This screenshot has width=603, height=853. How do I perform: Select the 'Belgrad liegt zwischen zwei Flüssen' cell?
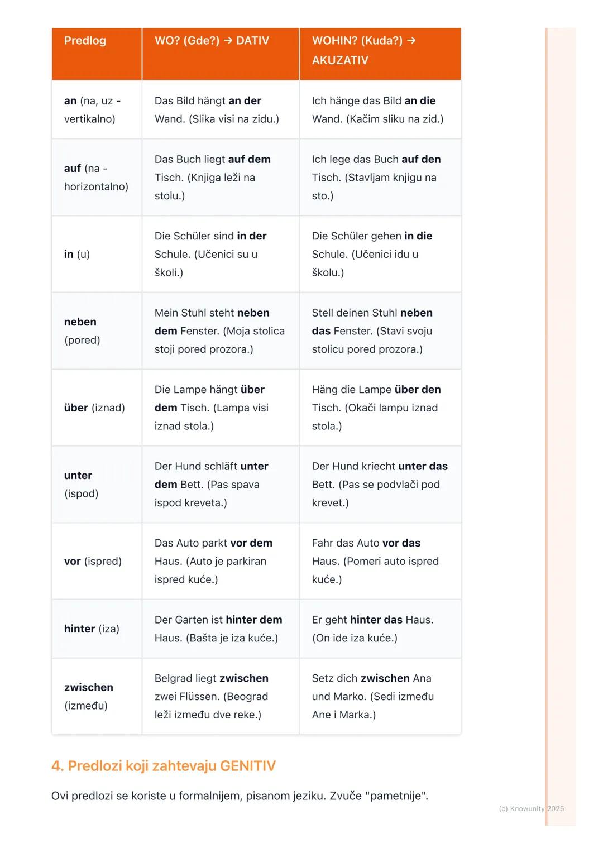[212, 697]
